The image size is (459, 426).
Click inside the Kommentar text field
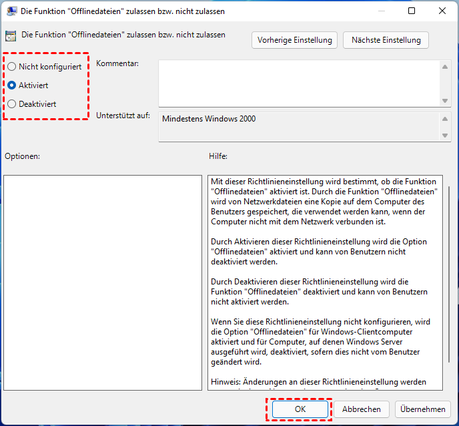pos(299,83)
